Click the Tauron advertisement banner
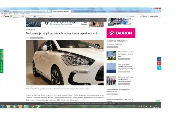184x138 pixels. click(121, 33)
